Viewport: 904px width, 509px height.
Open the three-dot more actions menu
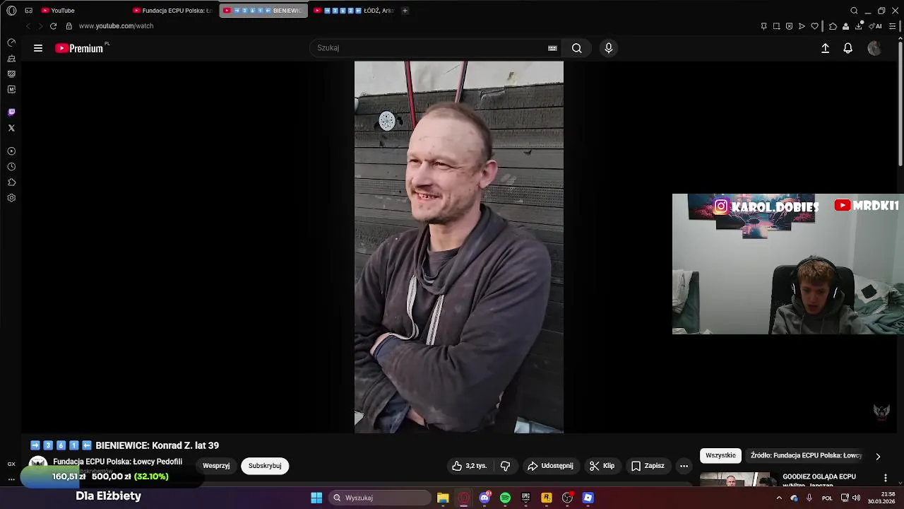point(684,466)
